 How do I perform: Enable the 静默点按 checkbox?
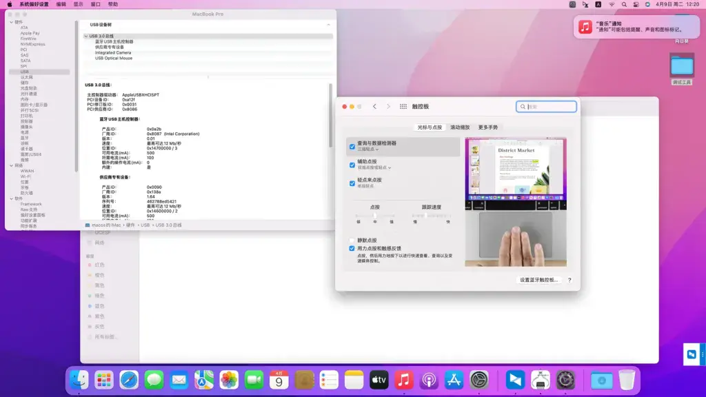pyautogui.click(x=352, y=241)
